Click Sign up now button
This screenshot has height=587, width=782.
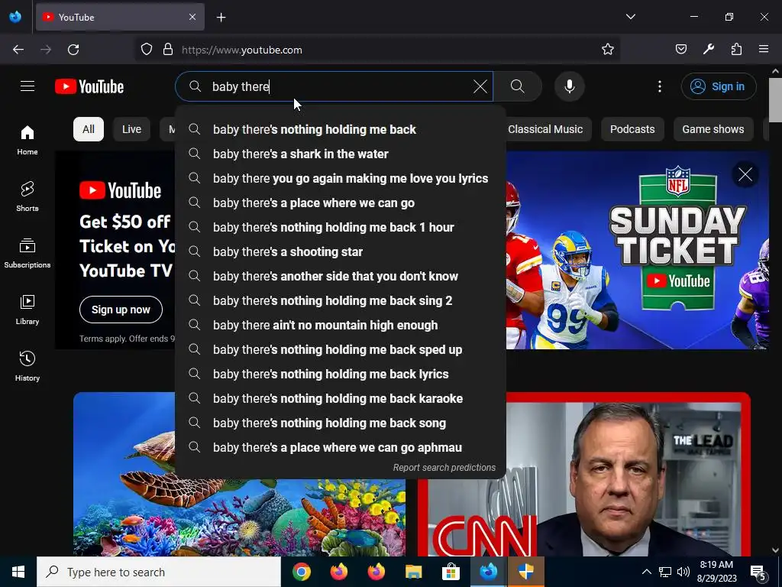point(121,310)
